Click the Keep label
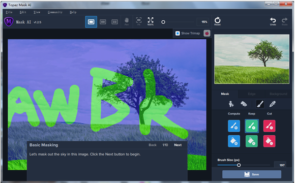Viewport: 295px width, 183px height. tap(252, 114)
